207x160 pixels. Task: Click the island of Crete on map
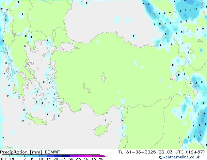coord(36,120)
